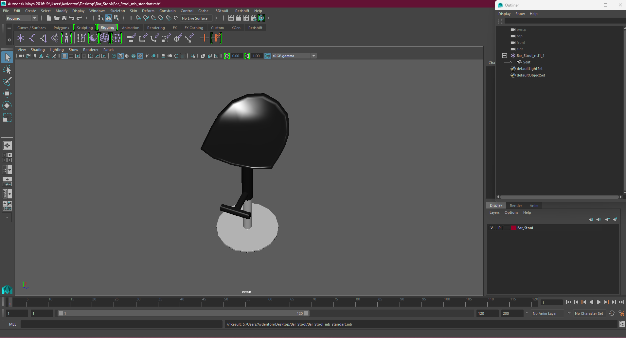Open the shelf menu hamburger button
Image resolution: width=626 pixels, height=338 pixels.
point(9,28)
